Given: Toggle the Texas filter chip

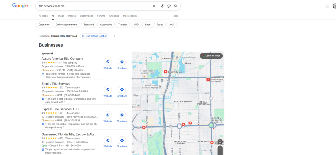Looking at the screenshot, I should tap(160, 25).
